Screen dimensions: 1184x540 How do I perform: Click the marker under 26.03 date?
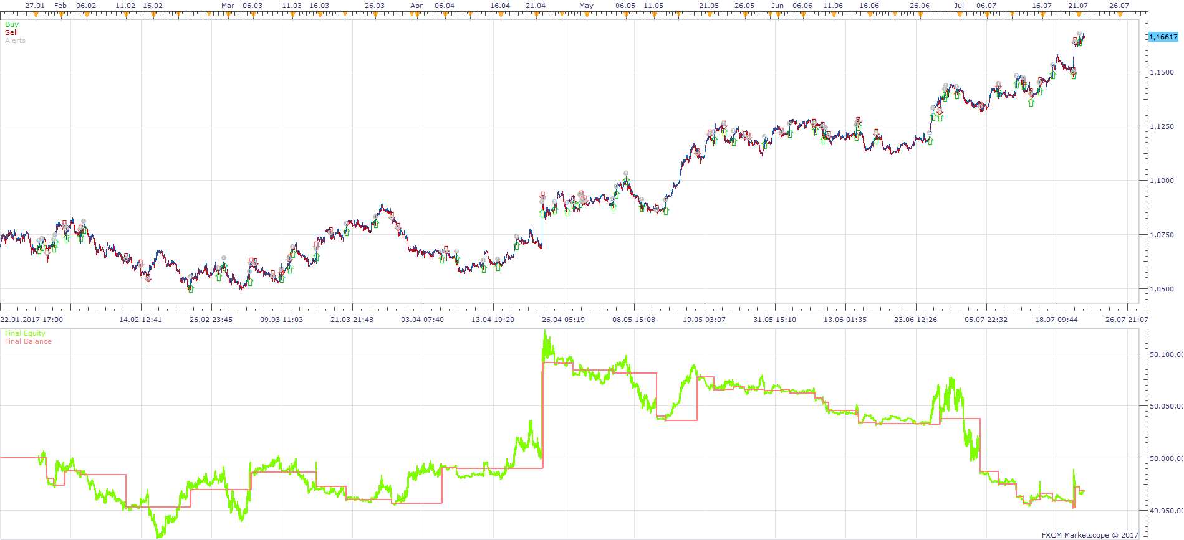click(375, 15)
